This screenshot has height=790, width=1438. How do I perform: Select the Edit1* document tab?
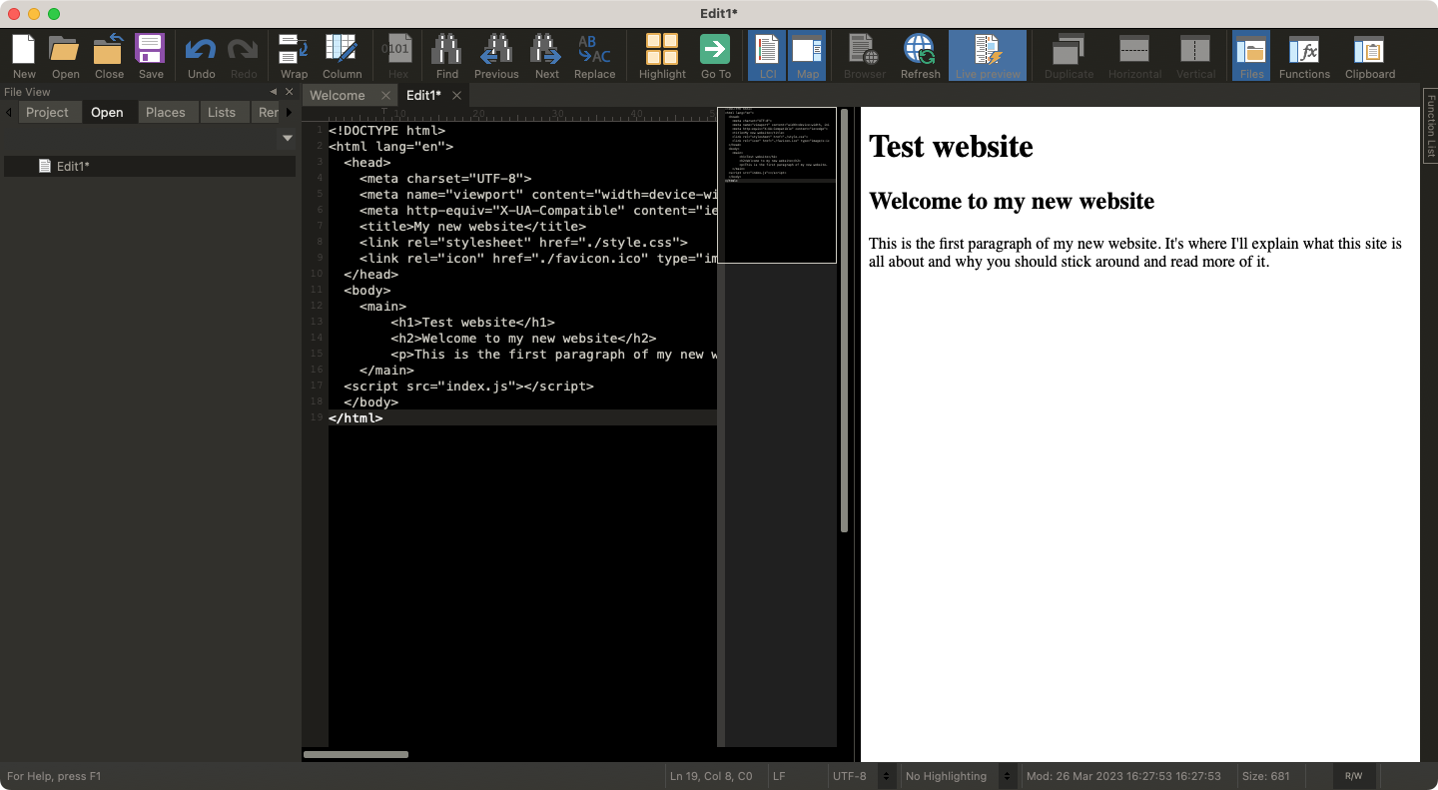tap(423, 95)
